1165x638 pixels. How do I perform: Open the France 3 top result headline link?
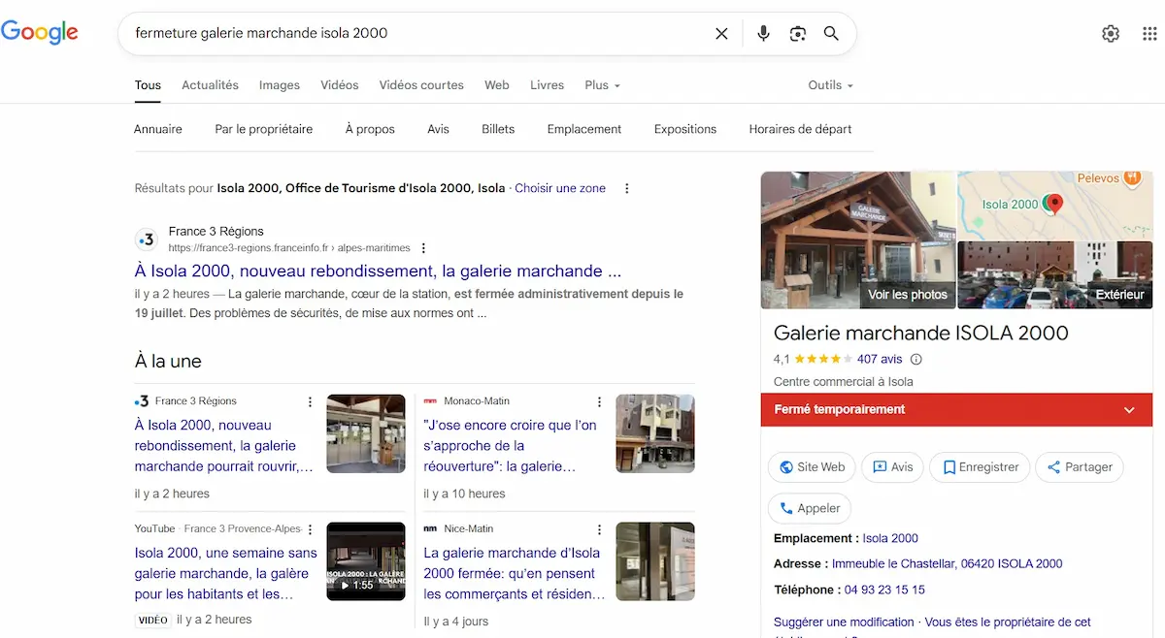pyautogui.click(x=378, y=271)
